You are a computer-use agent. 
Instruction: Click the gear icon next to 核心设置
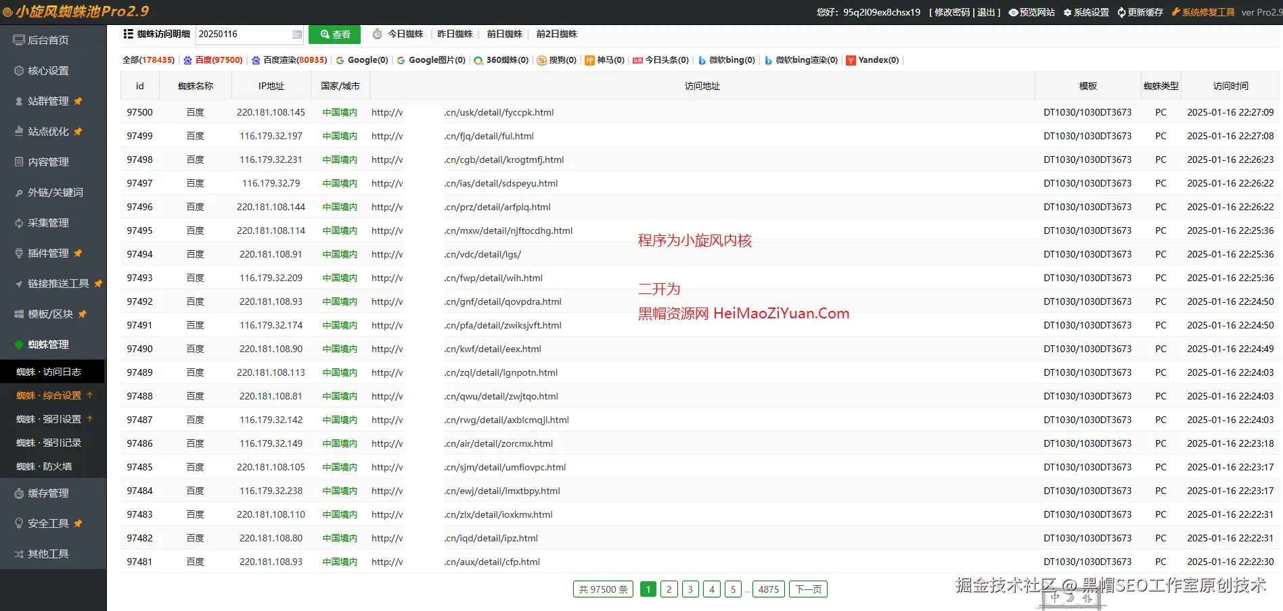[x=19, y=70]
